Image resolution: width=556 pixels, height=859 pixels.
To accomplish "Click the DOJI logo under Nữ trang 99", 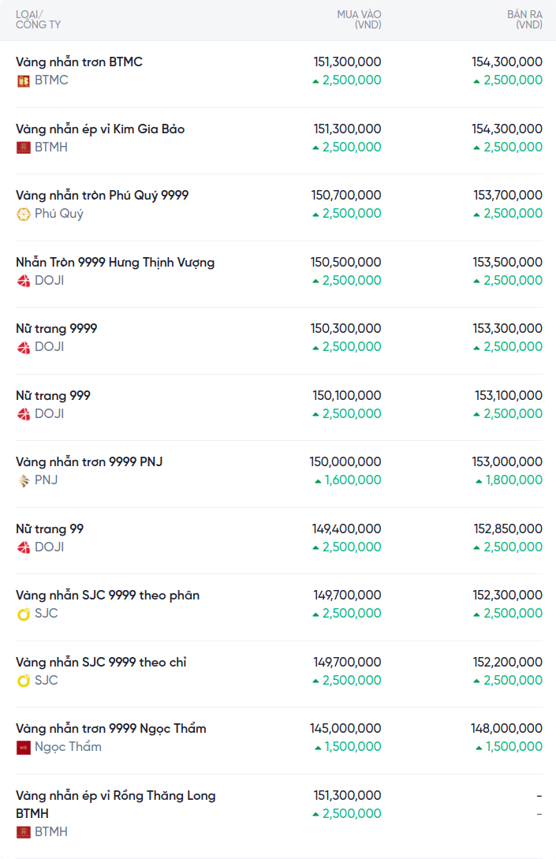I will [x=24, y=547].
